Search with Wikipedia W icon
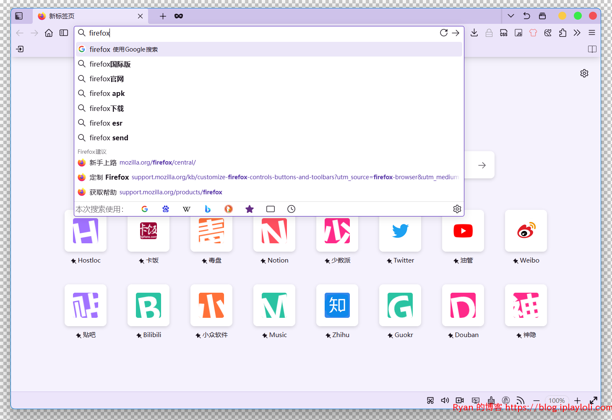Screen dimensions: 612x420 (x=187, y=209)
